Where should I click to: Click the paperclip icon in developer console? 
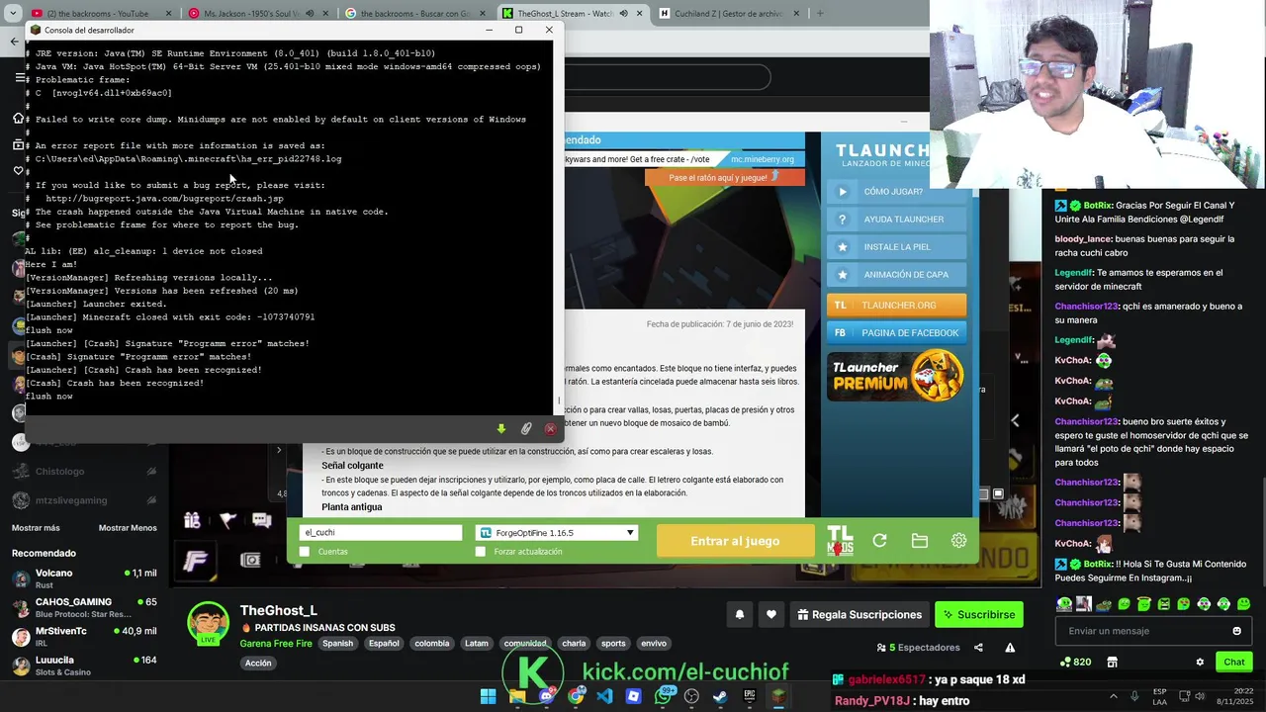[x=526, y=428]
